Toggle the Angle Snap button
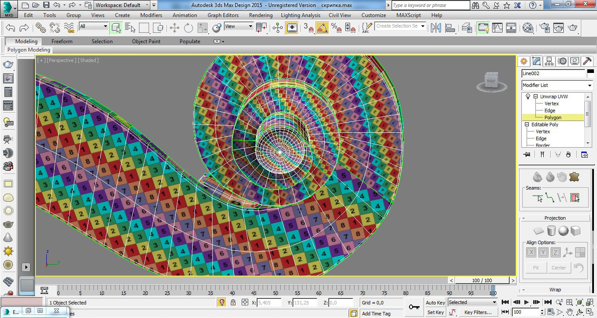 pyautogui.click(x=323, y=28)
